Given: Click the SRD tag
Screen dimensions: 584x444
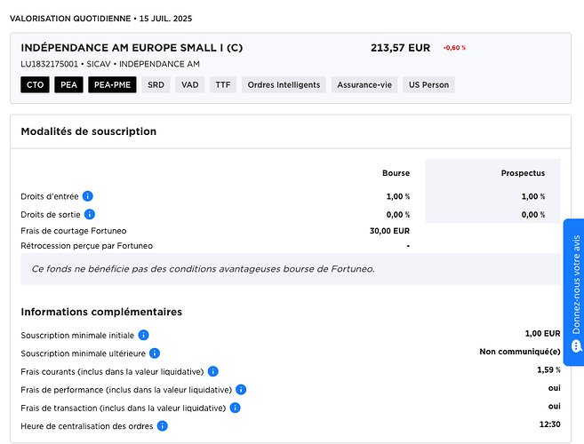Looking at the screenshot, I should coord(156,85).
